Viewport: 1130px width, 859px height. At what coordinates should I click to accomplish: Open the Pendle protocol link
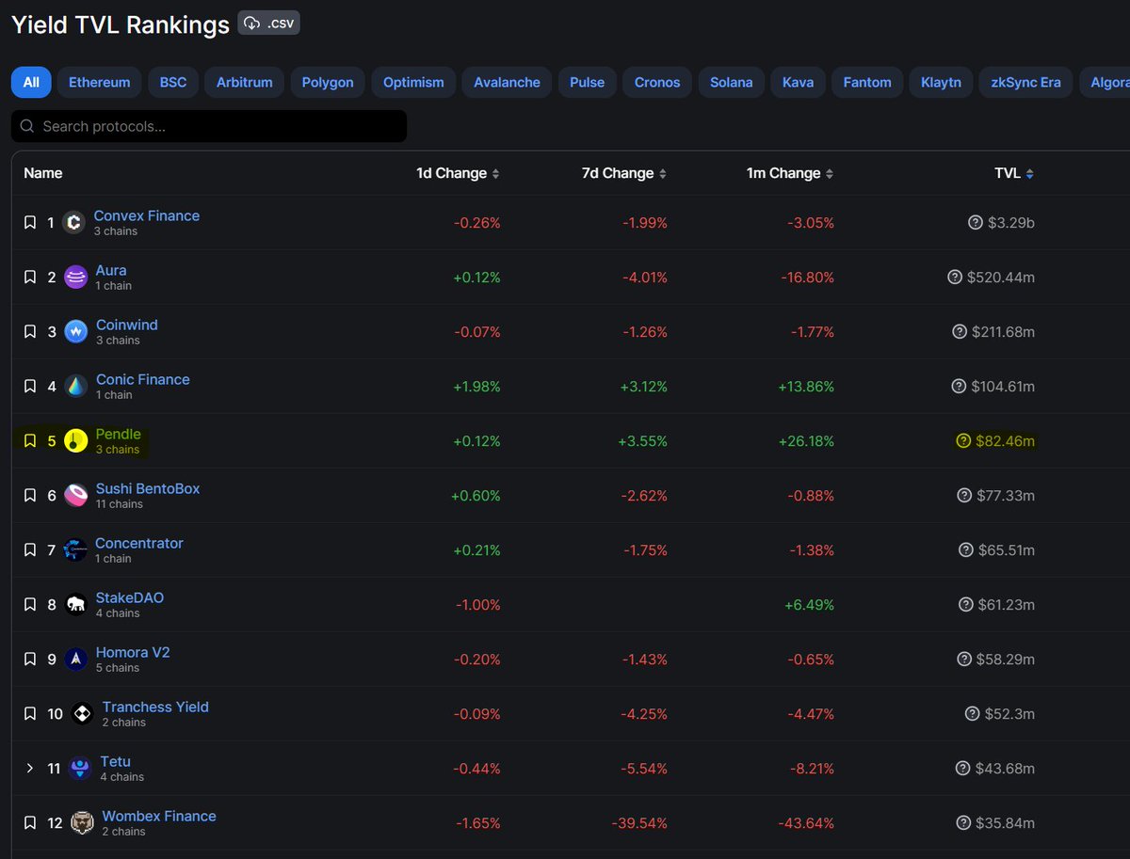point(119,434)
